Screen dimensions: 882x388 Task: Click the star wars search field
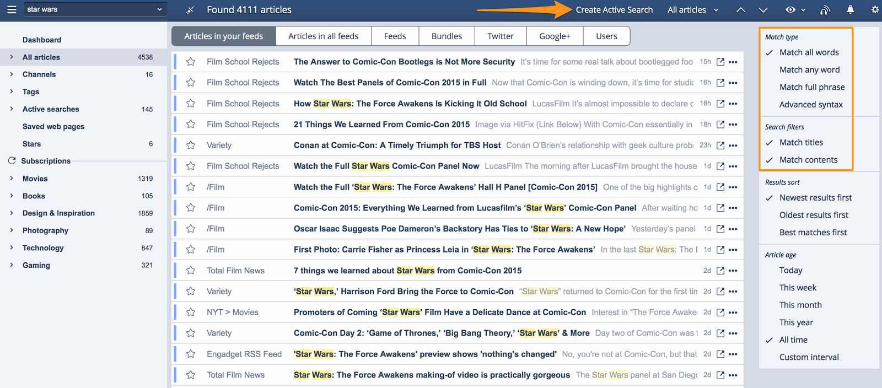[x=95, y=9]
